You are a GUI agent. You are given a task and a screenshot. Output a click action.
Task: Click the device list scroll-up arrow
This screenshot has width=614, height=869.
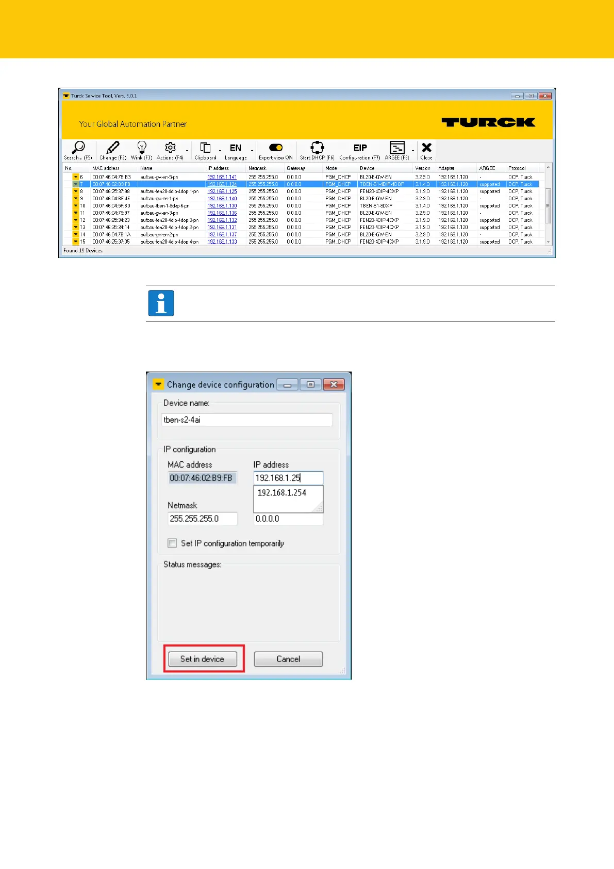(x=548, y=167)
